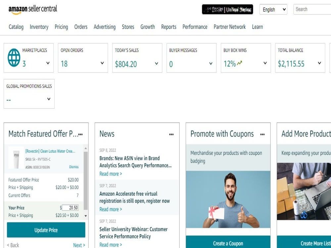Click the Update Price button

pyautogui.click(x=46, y=230)
